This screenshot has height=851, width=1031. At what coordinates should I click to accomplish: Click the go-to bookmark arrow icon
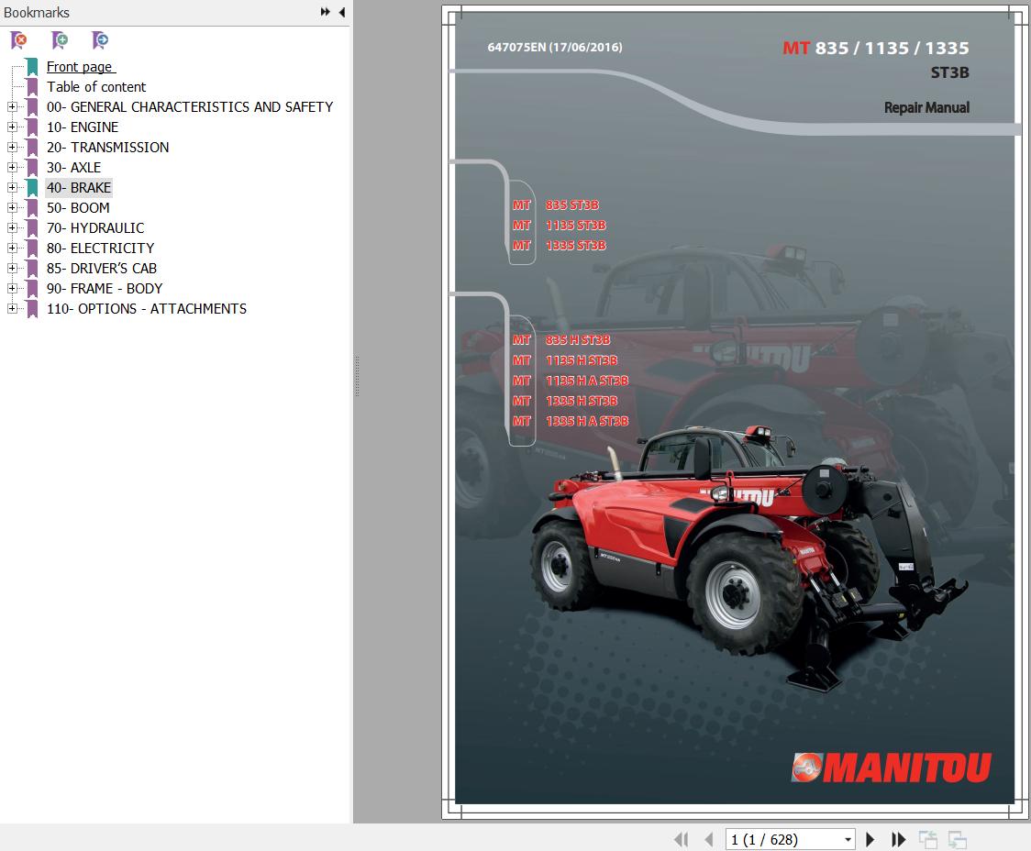click(100, 40)
